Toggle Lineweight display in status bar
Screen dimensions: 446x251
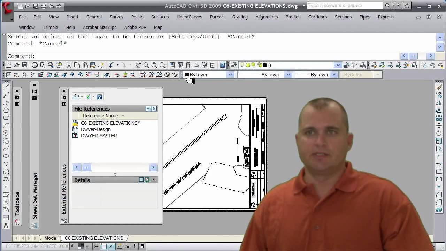(x=134, y=246)
